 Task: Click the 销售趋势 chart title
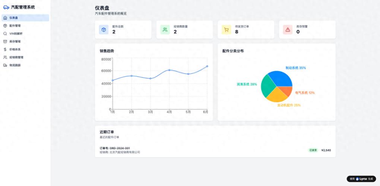tap(107, 51)
